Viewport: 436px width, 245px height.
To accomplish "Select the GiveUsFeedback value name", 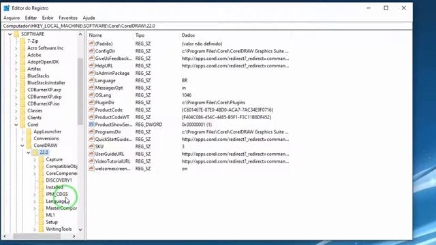I will point(113,59).
